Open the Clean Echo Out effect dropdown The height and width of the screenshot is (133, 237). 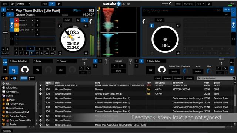19,61
